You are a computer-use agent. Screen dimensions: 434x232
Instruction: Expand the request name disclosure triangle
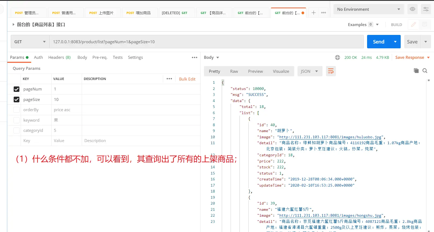pyautogui.click(x=13, y=24)
